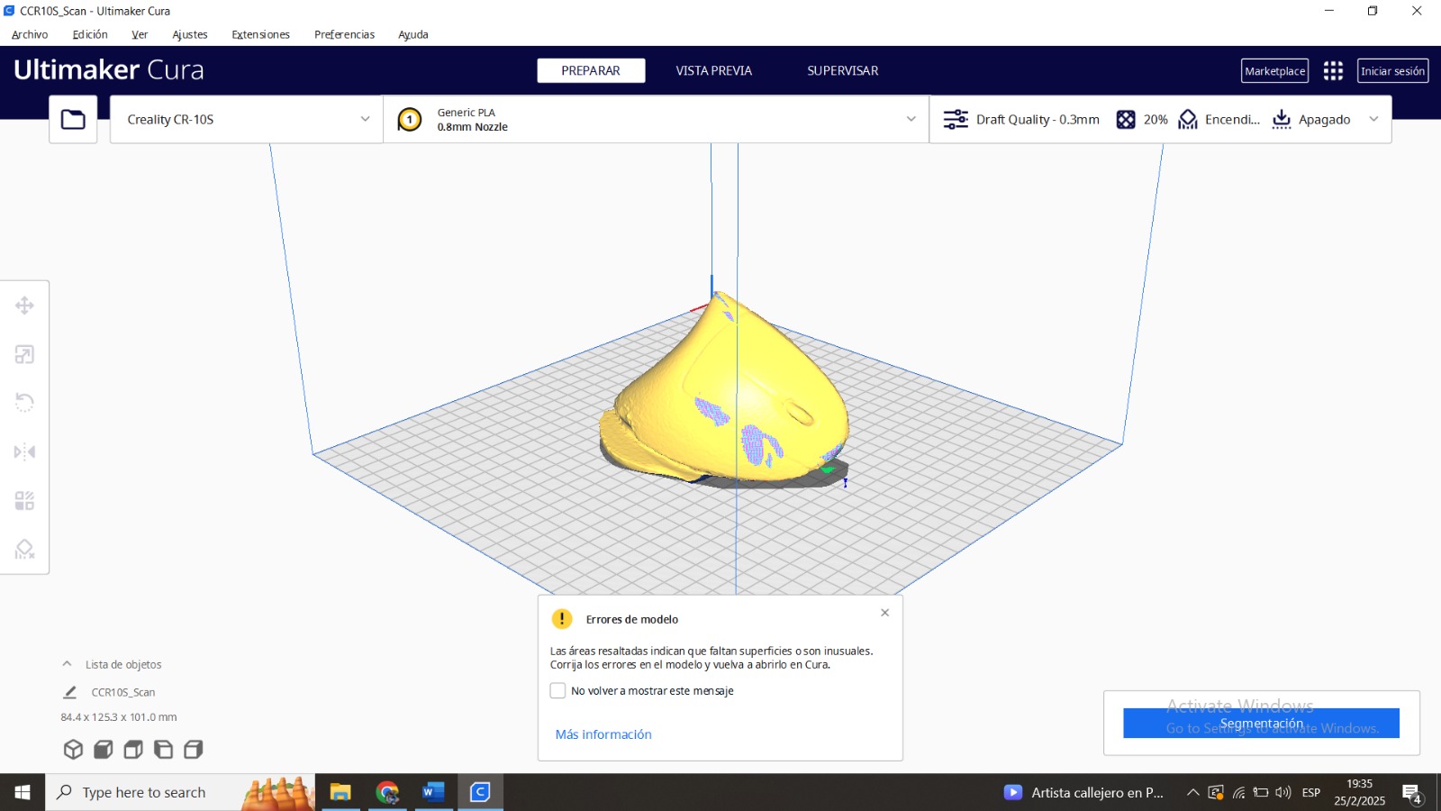Expand the print settings panel chevron
Screen dimensions: 1441x811
1373,119
